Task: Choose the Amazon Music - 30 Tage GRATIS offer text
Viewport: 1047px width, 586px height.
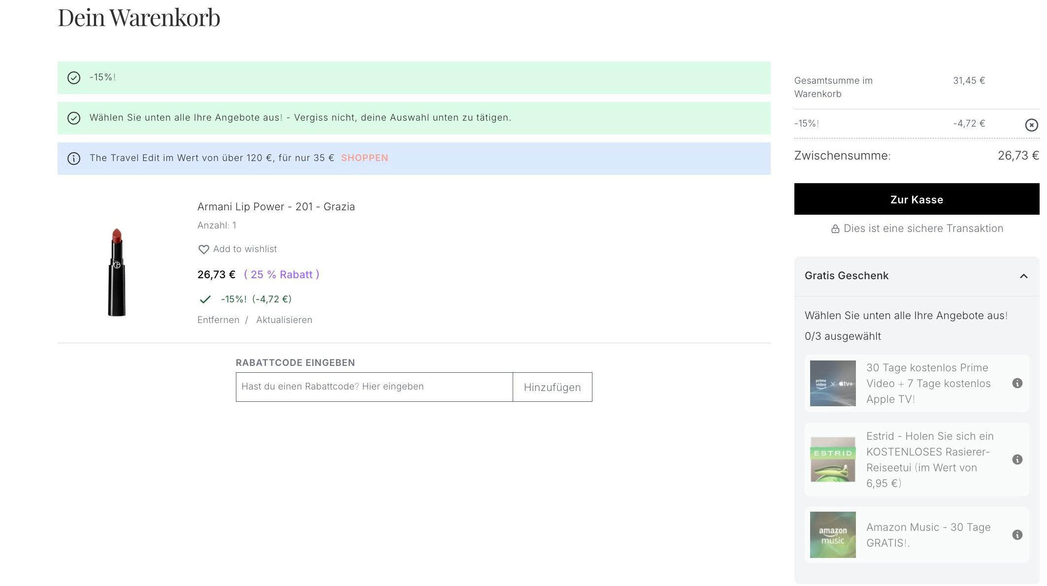Action: point(928,535)
